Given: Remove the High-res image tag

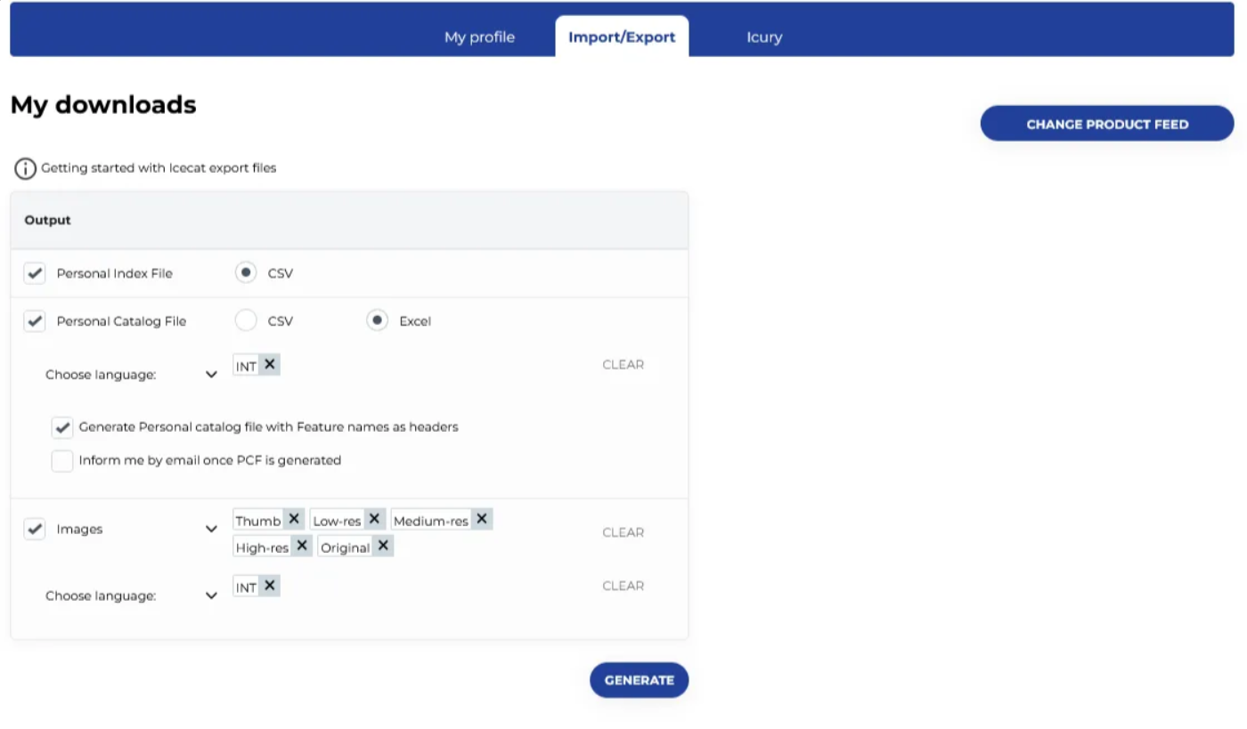Looking at the screenshot, I should [x=302, y=547].
